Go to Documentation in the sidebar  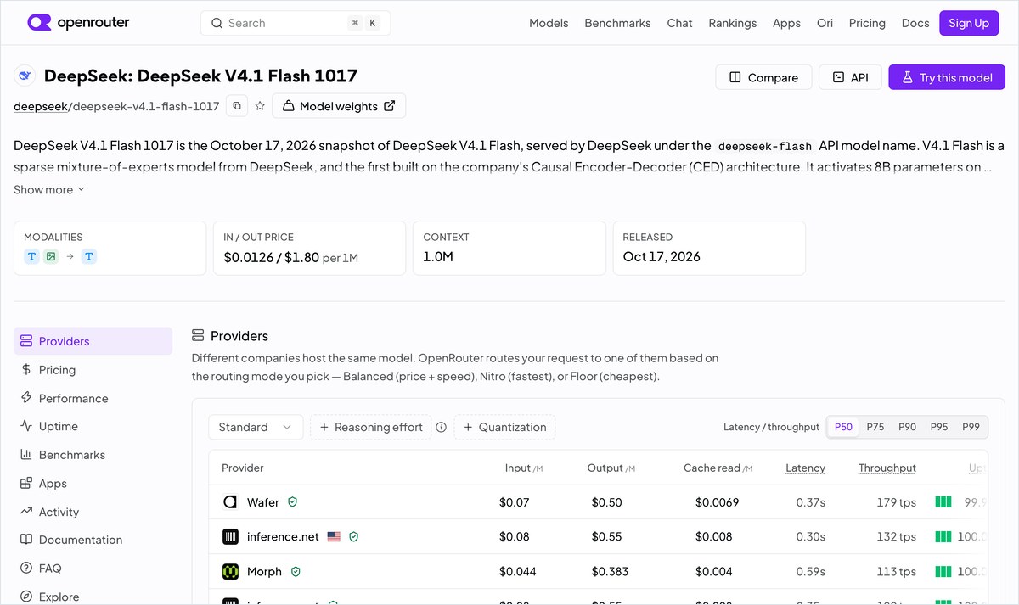93,540
